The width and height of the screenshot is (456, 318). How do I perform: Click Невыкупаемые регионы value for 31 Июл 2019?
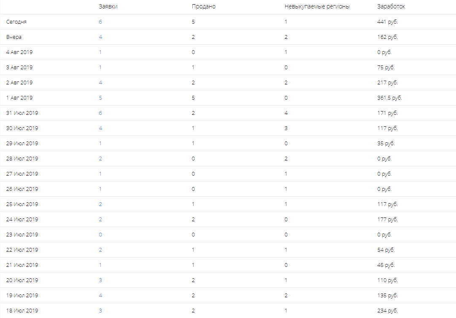[286, 113]
